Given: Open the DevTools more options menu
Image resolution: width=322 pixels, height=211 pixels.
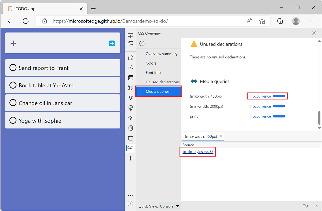Looking at the screenshot, I should click(130, 195).
